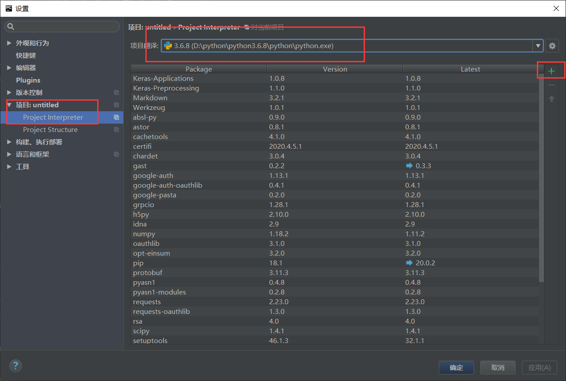Screen dimensions: 566x381
Task: Select the google-pasta package row
Action: [x=334, y=195]
